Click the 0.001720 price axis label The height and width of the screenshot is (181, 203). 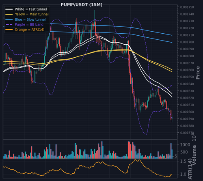tap(187, 28)
